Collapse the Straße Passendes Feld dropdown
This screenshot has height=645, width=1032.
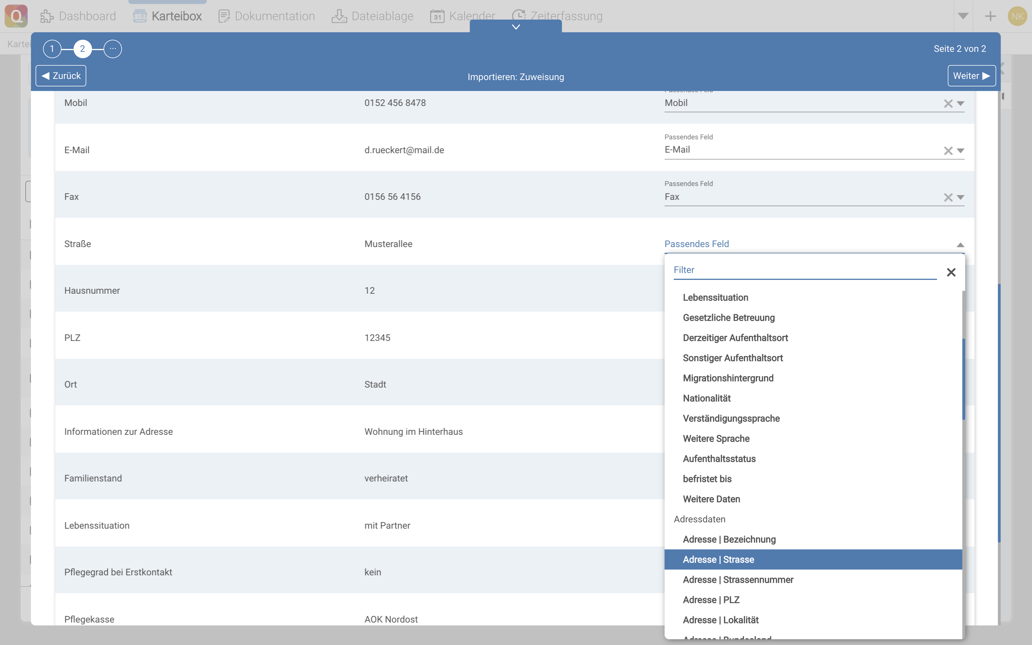pos(960,244)
